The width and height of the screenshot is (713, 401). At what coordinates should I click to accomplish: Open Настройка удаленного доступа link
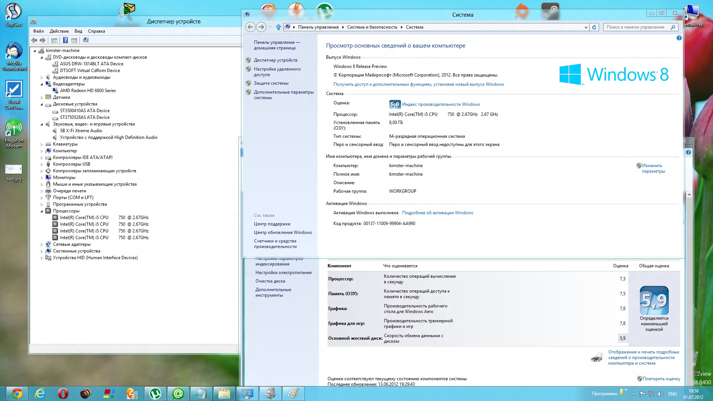(x=277, y=72)
